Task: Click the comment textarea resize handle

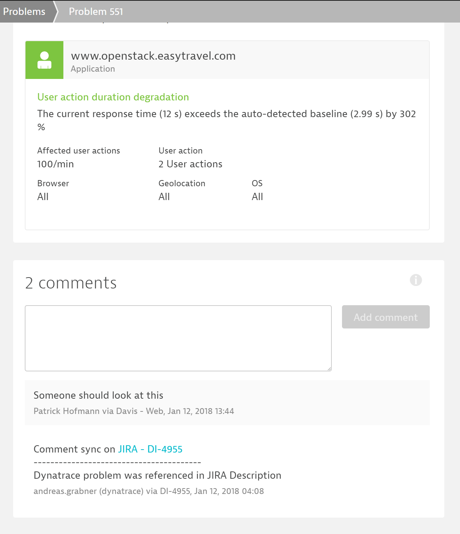Action: [x=329, y=368]
